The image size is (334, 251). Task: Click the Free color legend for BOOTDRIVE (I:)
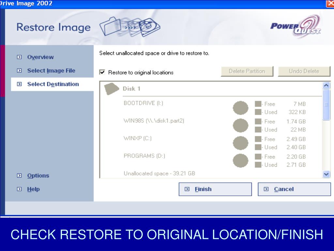tap(258, 104)
